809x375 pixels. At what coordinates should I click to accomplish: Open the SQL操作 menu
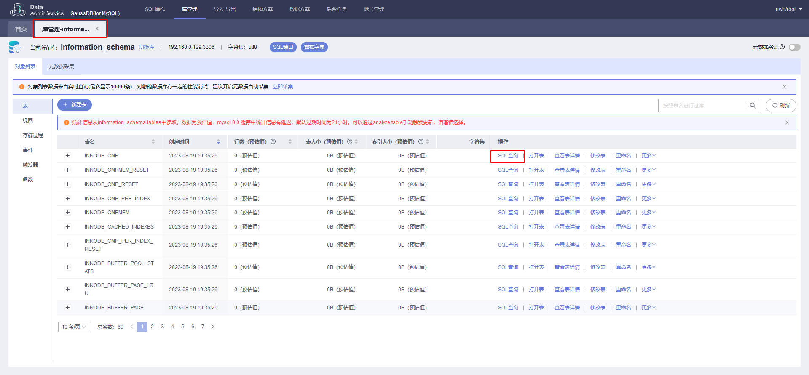coord(155,9)
